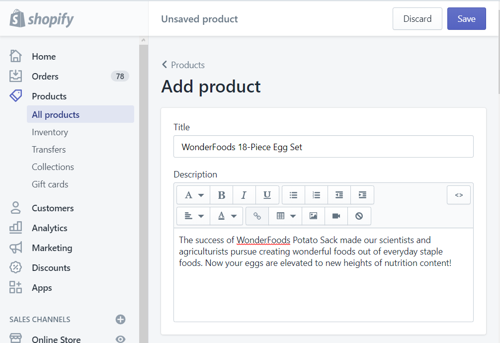
Task: Click the Save button
Action: click(x=466, y=19)
